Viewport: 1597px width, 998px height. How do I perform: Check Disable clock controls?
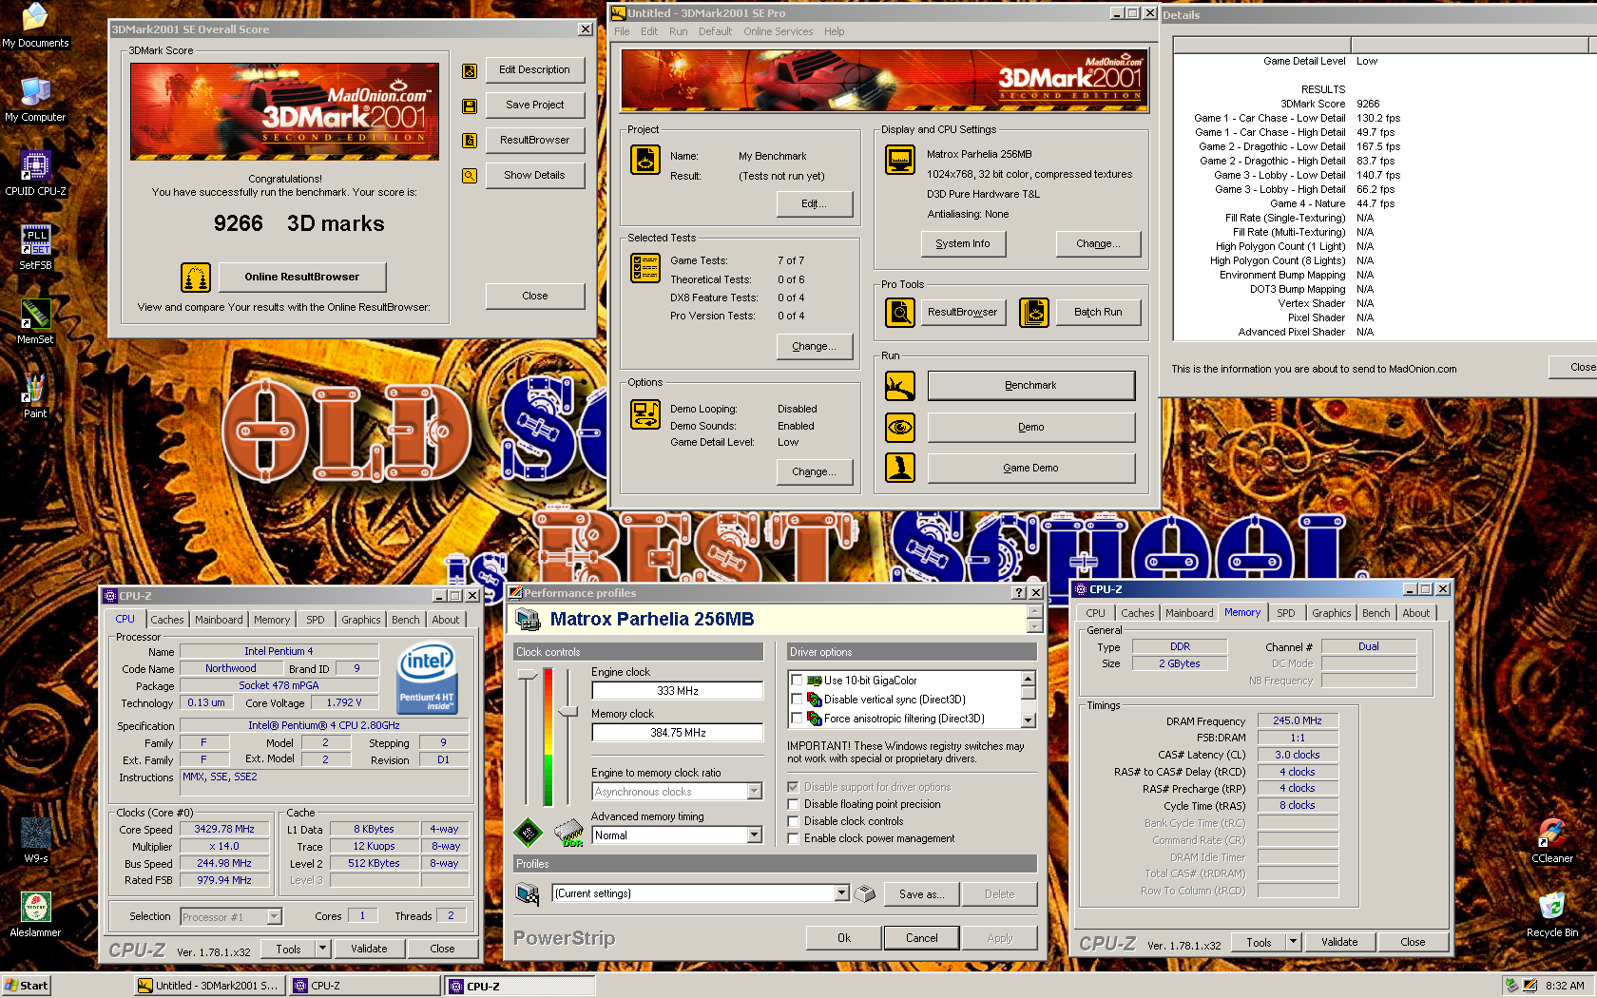793,821
